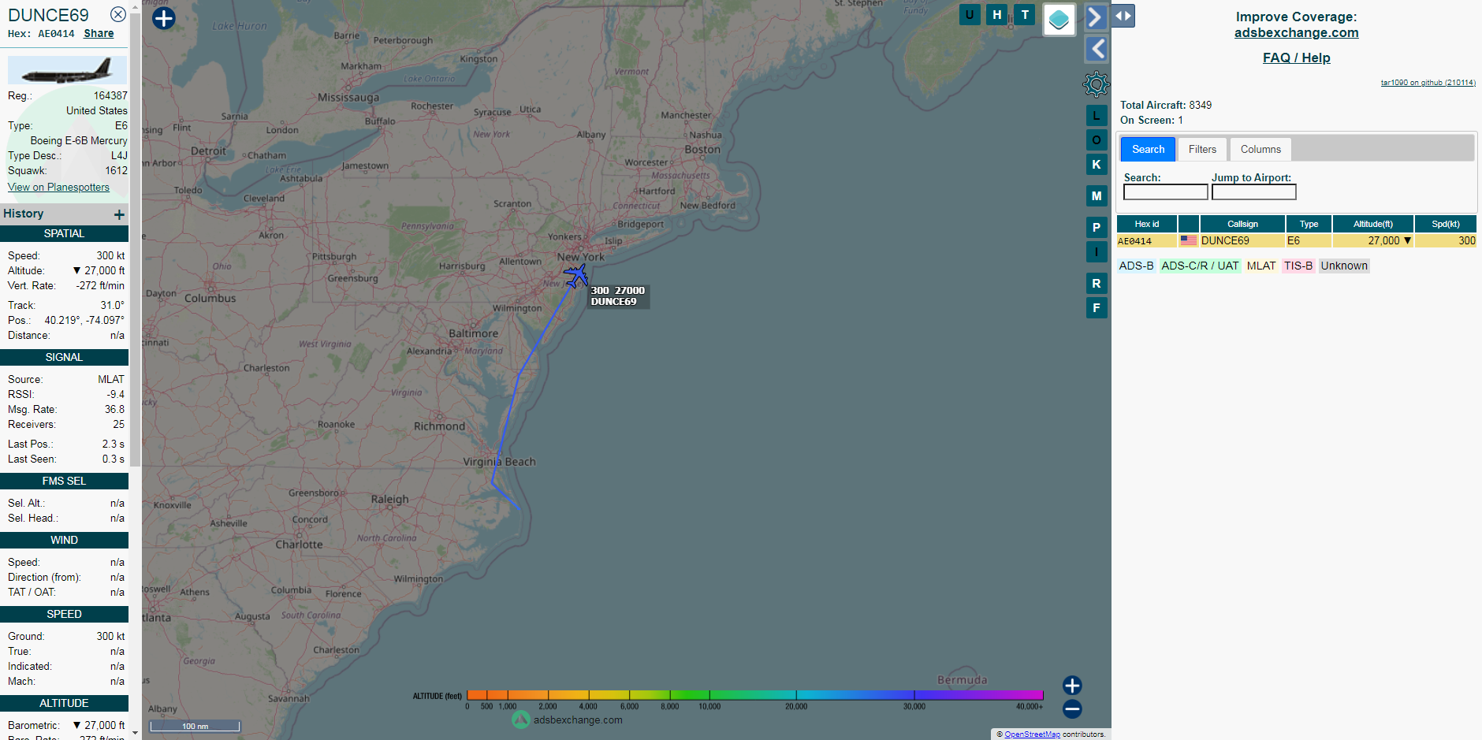Open OpenStreetMap attribution link
Image resolution: width=1482 pixels, height=740 pixels.
pyautogui.click(x=1032, y=734)
